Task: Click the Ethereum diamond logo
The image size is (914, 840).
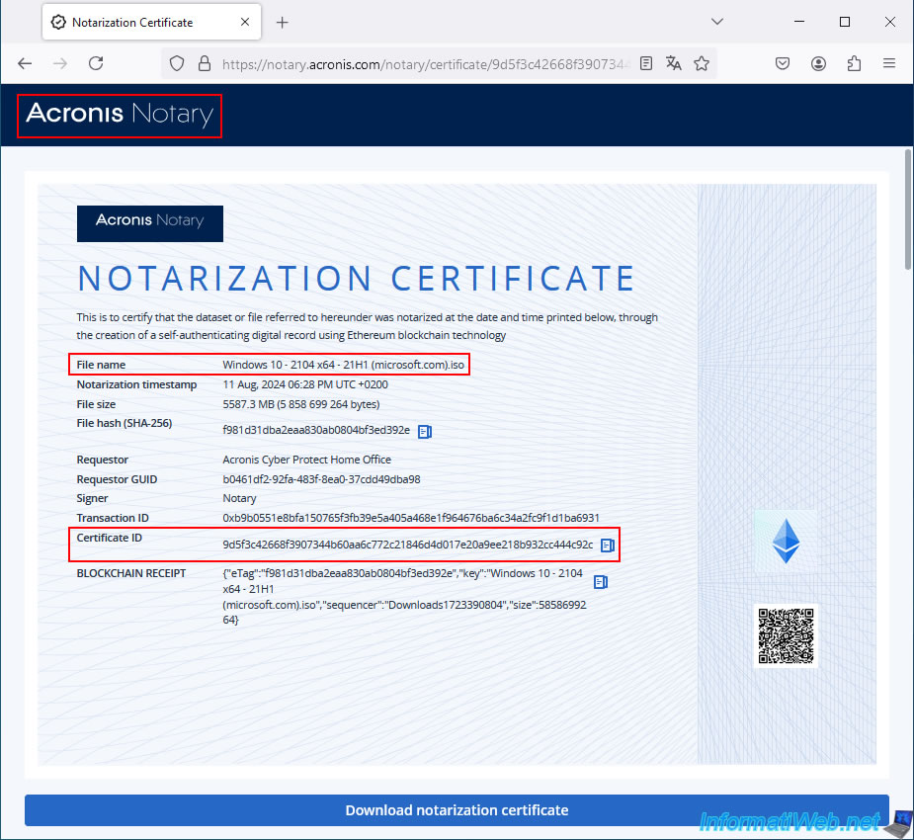Action: [786, 541]
